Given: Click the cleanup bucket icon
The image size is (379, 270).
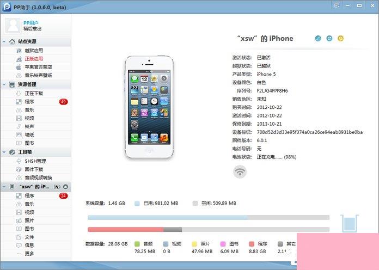Looking at the screenshot, I should pos(349,223).
